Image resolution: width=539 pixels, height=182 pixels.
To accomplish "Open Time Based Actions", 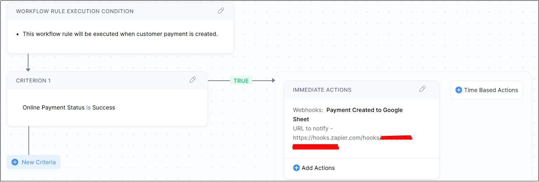I will click(491, 90).
